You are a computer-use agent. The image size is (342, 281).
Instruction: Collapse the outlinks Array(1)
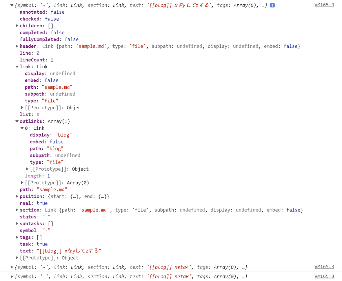coord(17,121)
